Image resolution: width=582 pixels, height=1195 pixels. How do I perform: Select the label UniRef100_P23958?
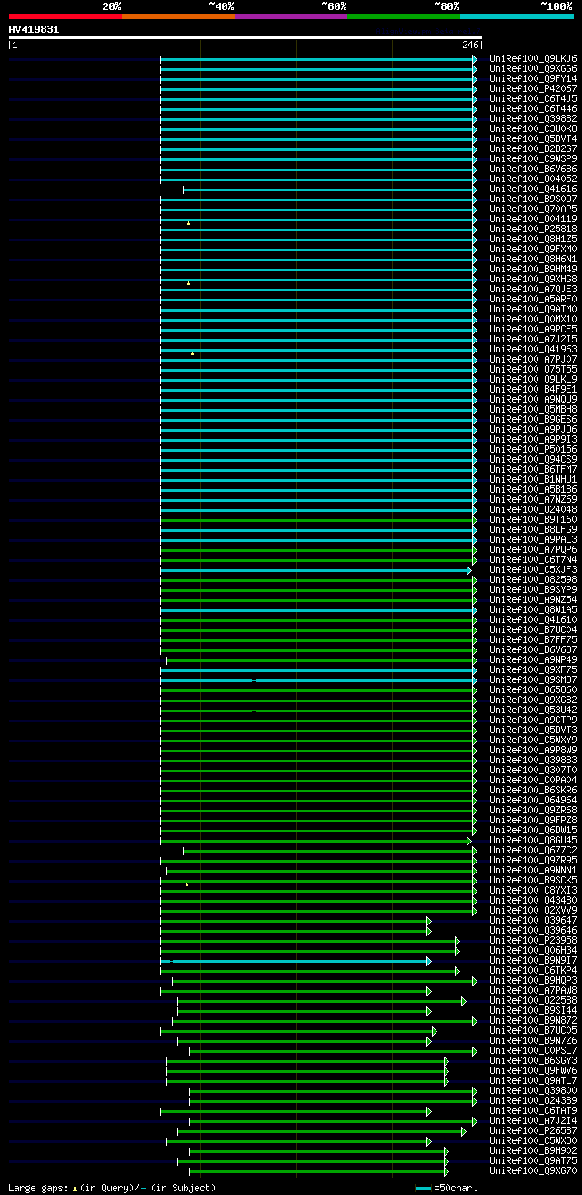click(x=533, y=940)
